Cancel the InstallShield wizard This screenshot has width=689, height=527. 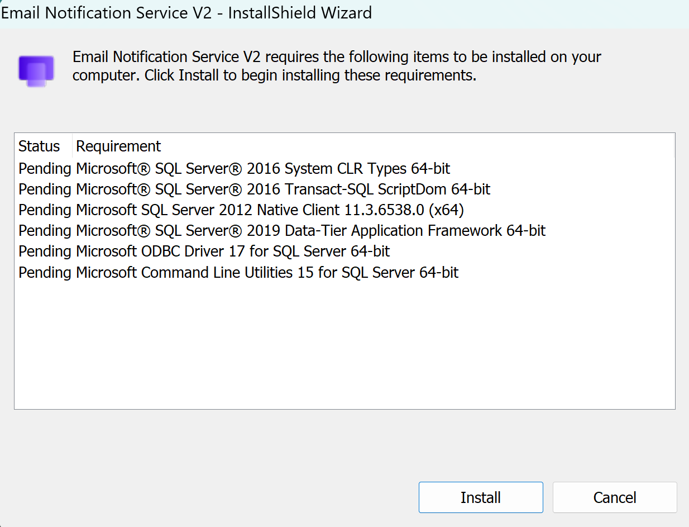tap(615, 497)
